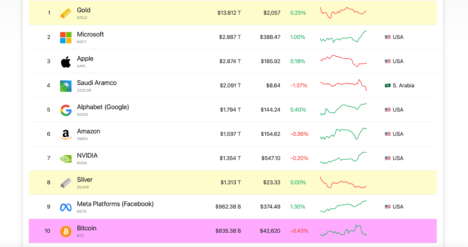This screenshot has height=247, width=468.
Task: Click the USA flag in Meta row
Action: pos(388,206)
